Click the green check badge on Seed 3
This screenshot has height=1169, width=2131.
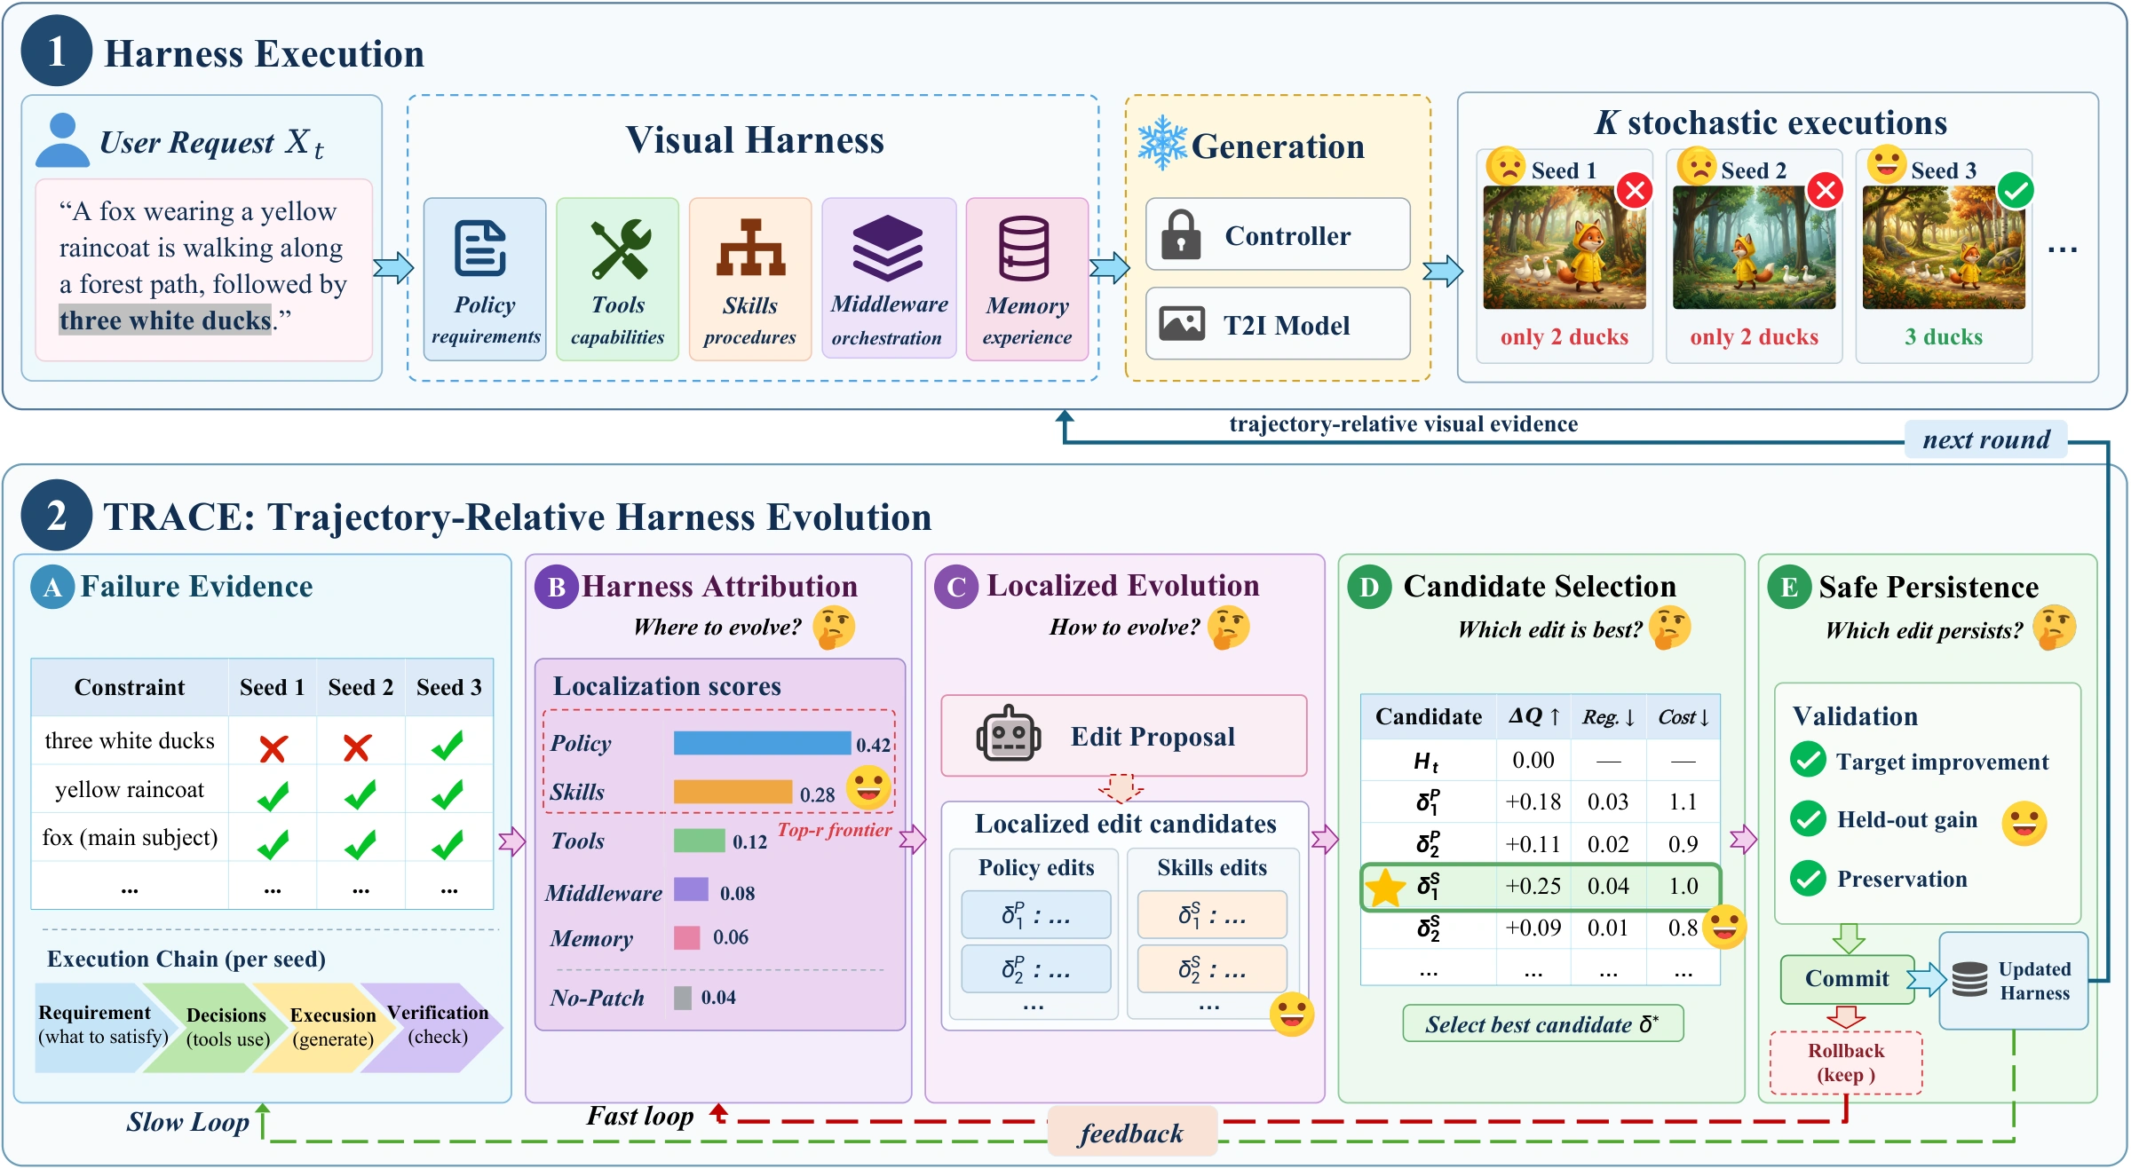tap(2016, 190)
